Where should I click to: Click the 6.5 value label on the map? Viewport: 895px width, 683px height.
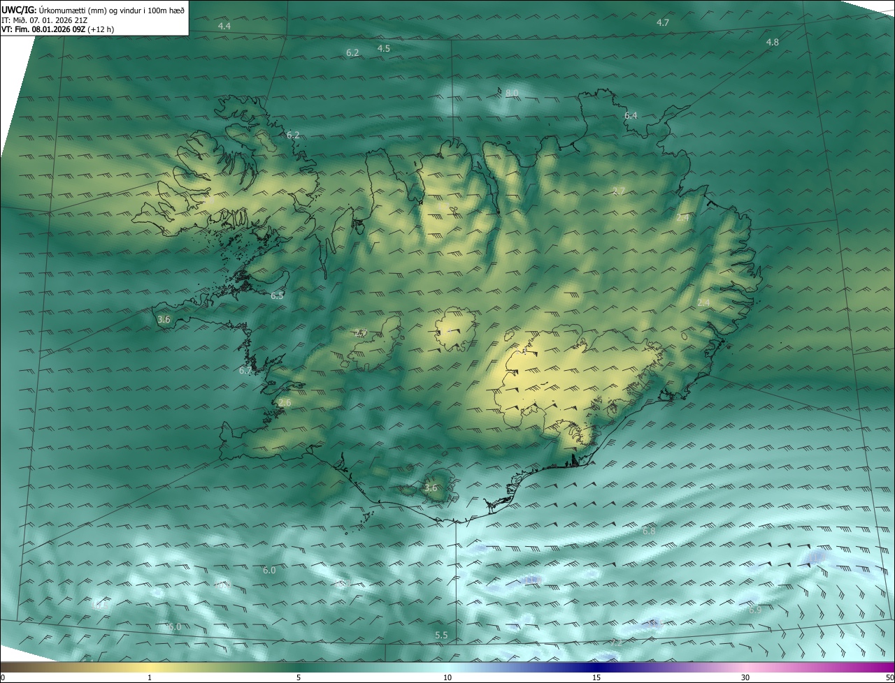tap(278, 296)
